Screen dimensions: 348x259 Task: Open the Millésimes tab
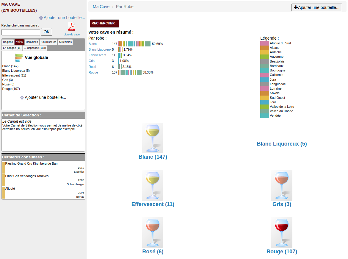click(65, 42)
